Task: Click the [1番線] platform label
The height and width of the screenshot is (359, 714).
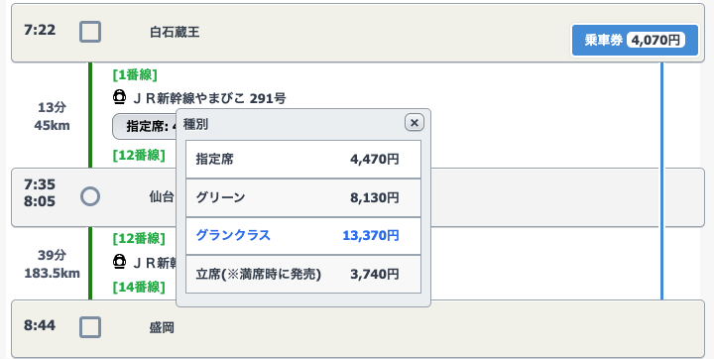Action: pos(135,74)
